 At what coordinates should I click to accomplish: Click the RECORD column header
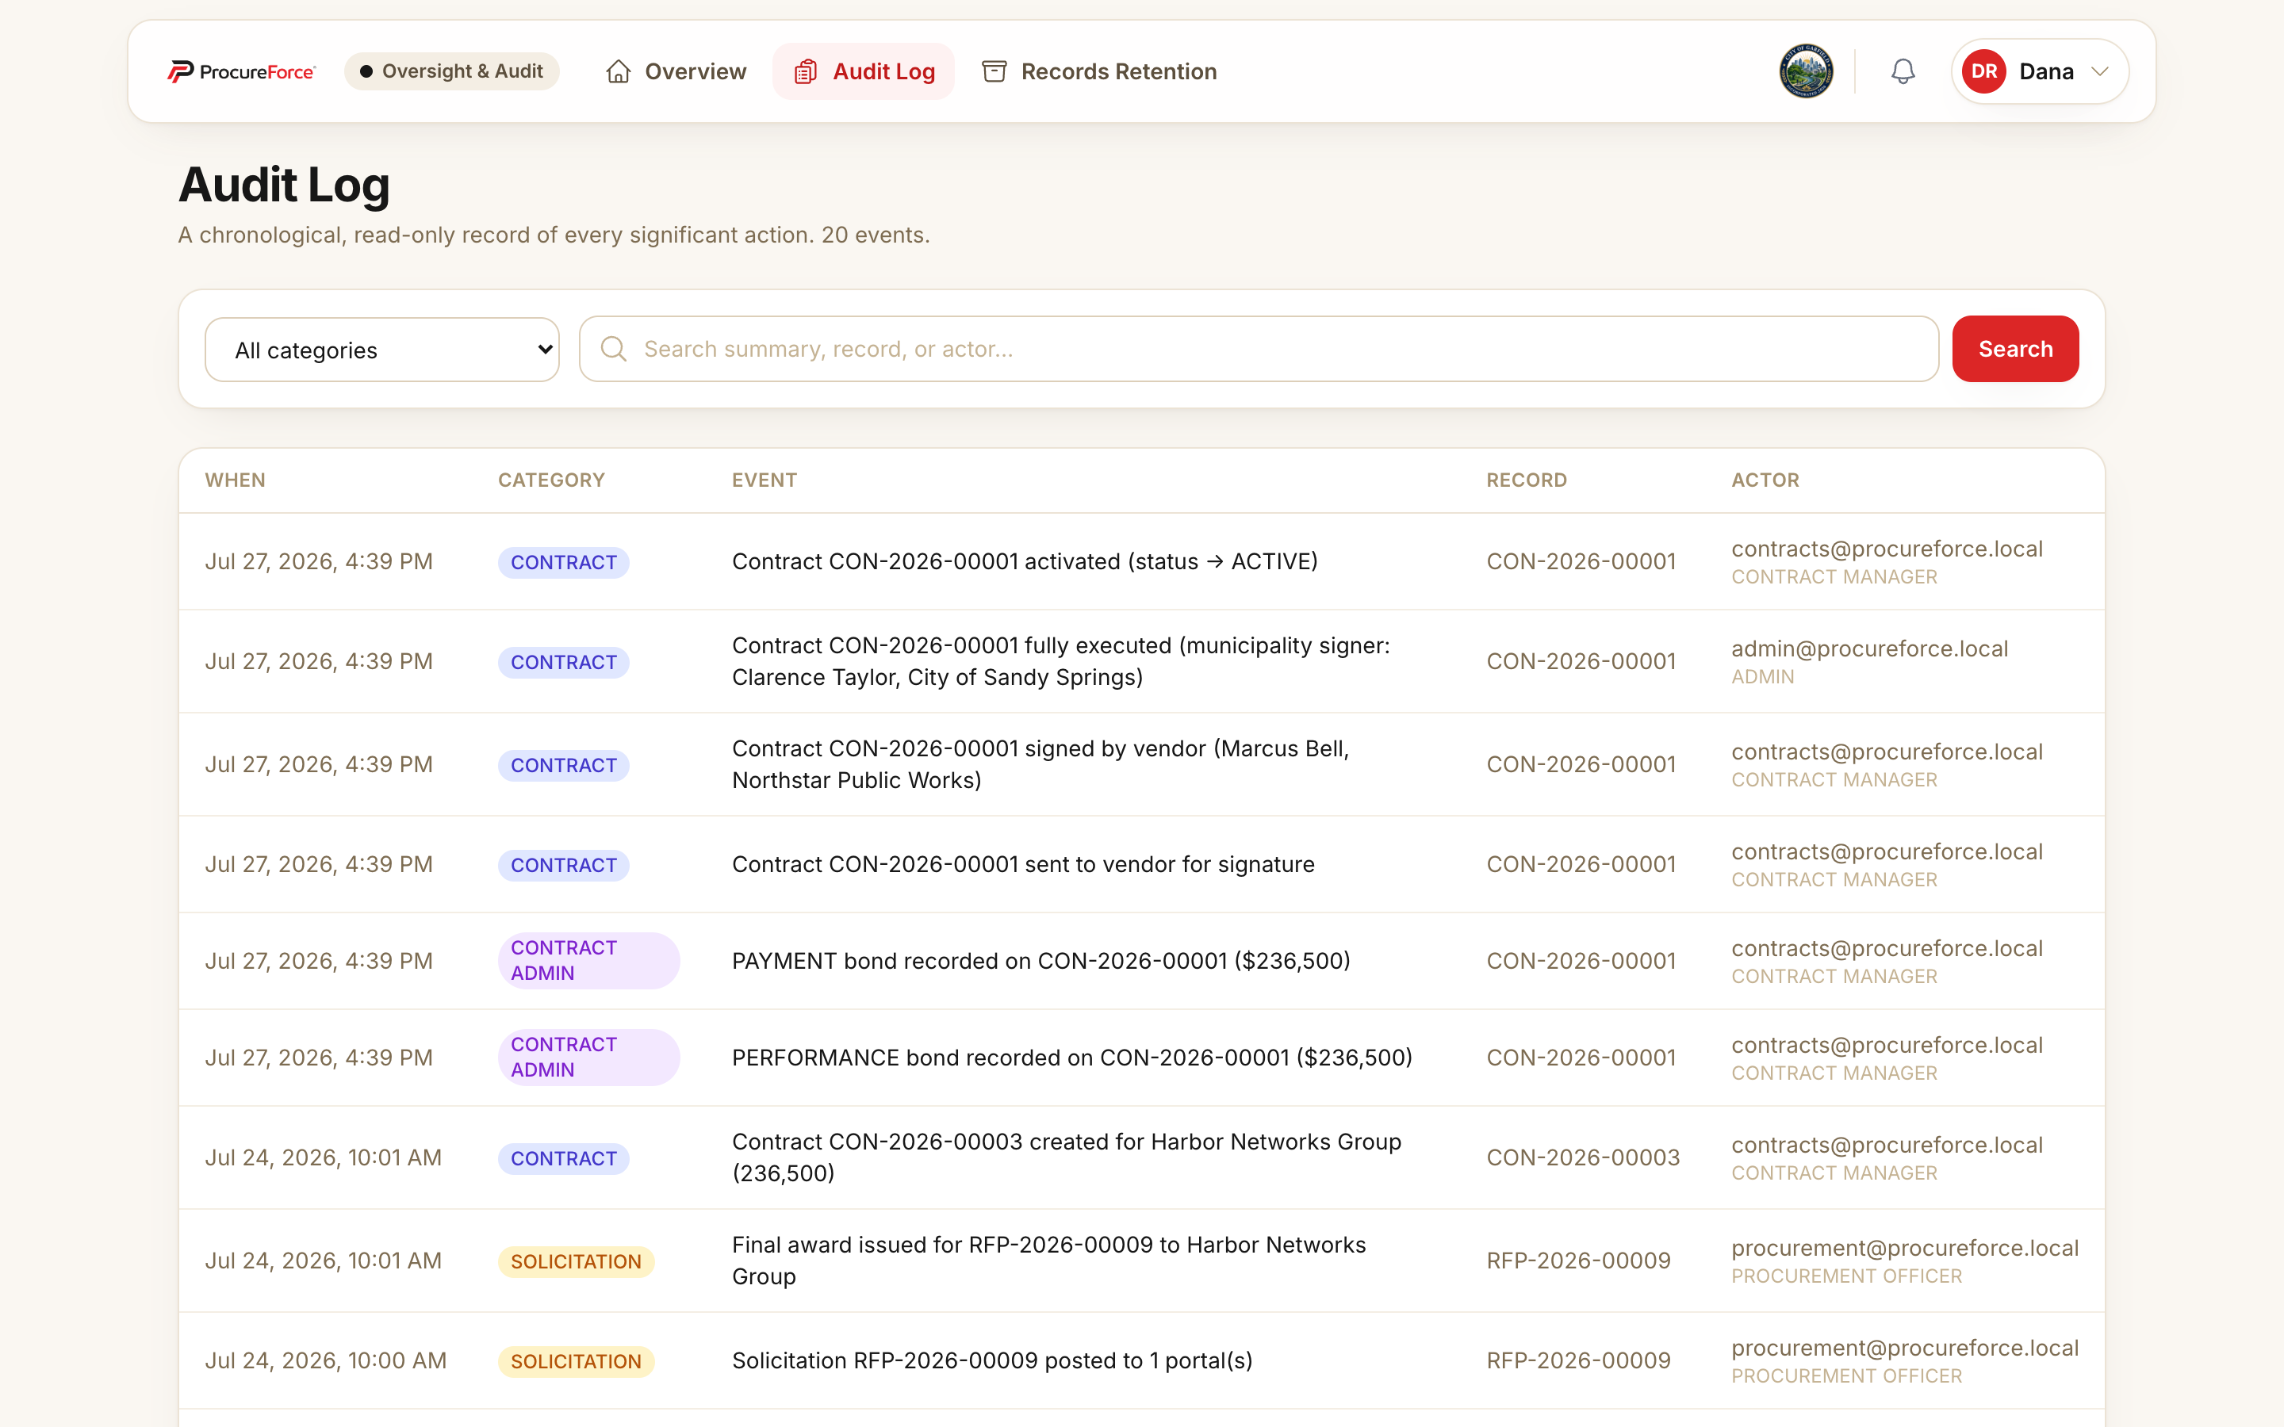point(1526,480)
